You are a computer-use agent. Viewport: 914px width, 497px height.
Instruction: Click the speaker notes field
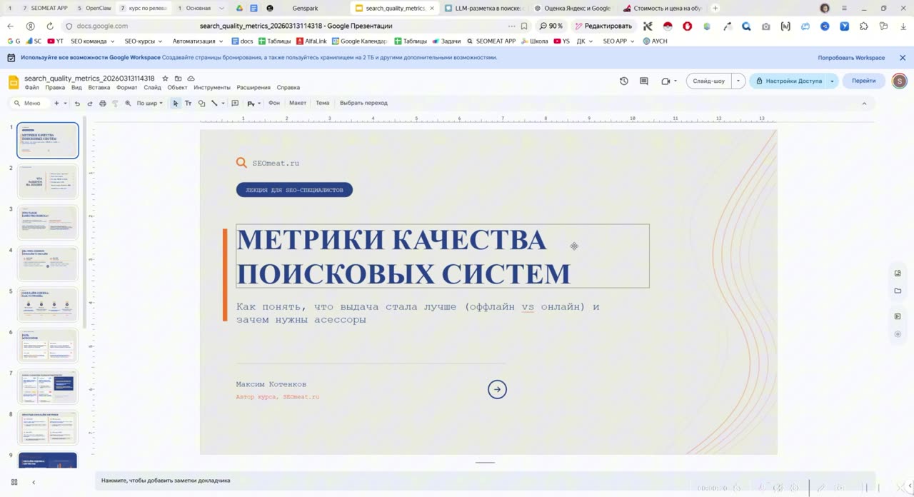485,481
